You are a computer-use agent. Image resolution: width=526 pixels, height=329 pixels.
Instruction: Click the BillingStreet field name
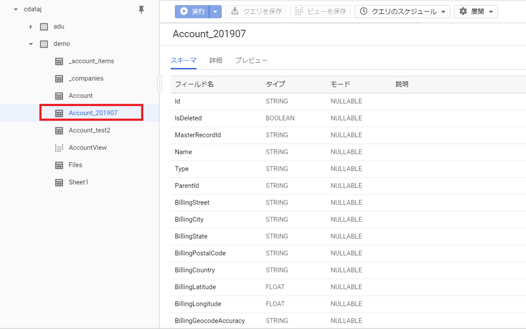pyautogui.click(x=192, y=203)
